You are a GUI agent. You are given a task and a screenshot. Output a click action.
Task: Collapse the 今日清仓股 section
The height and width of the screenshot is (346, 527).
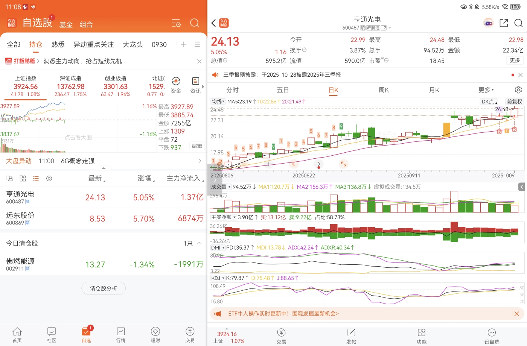pyautogui.click(x=199, y=243)
